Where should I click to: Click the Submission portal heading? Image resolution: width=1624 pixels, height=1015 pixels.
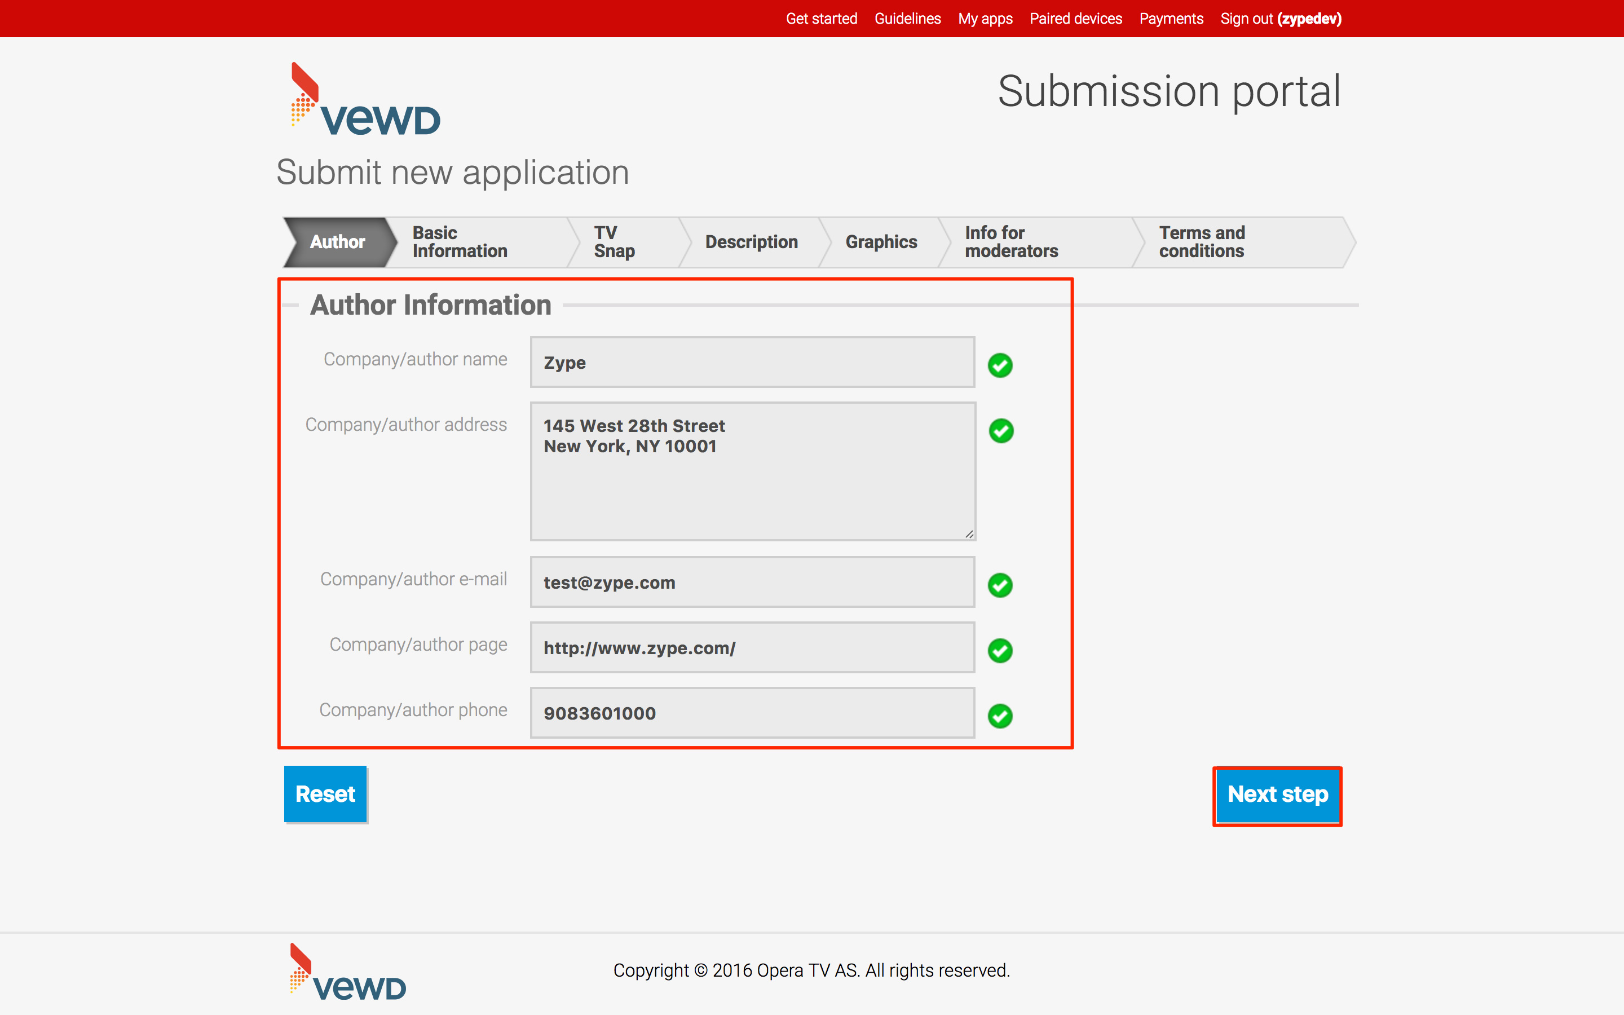(1169, 91)
